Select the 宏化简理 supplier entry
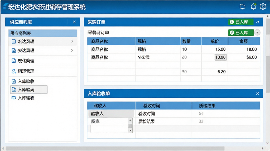Viewport: 270px width, 151px height. [x=42, y=61]
